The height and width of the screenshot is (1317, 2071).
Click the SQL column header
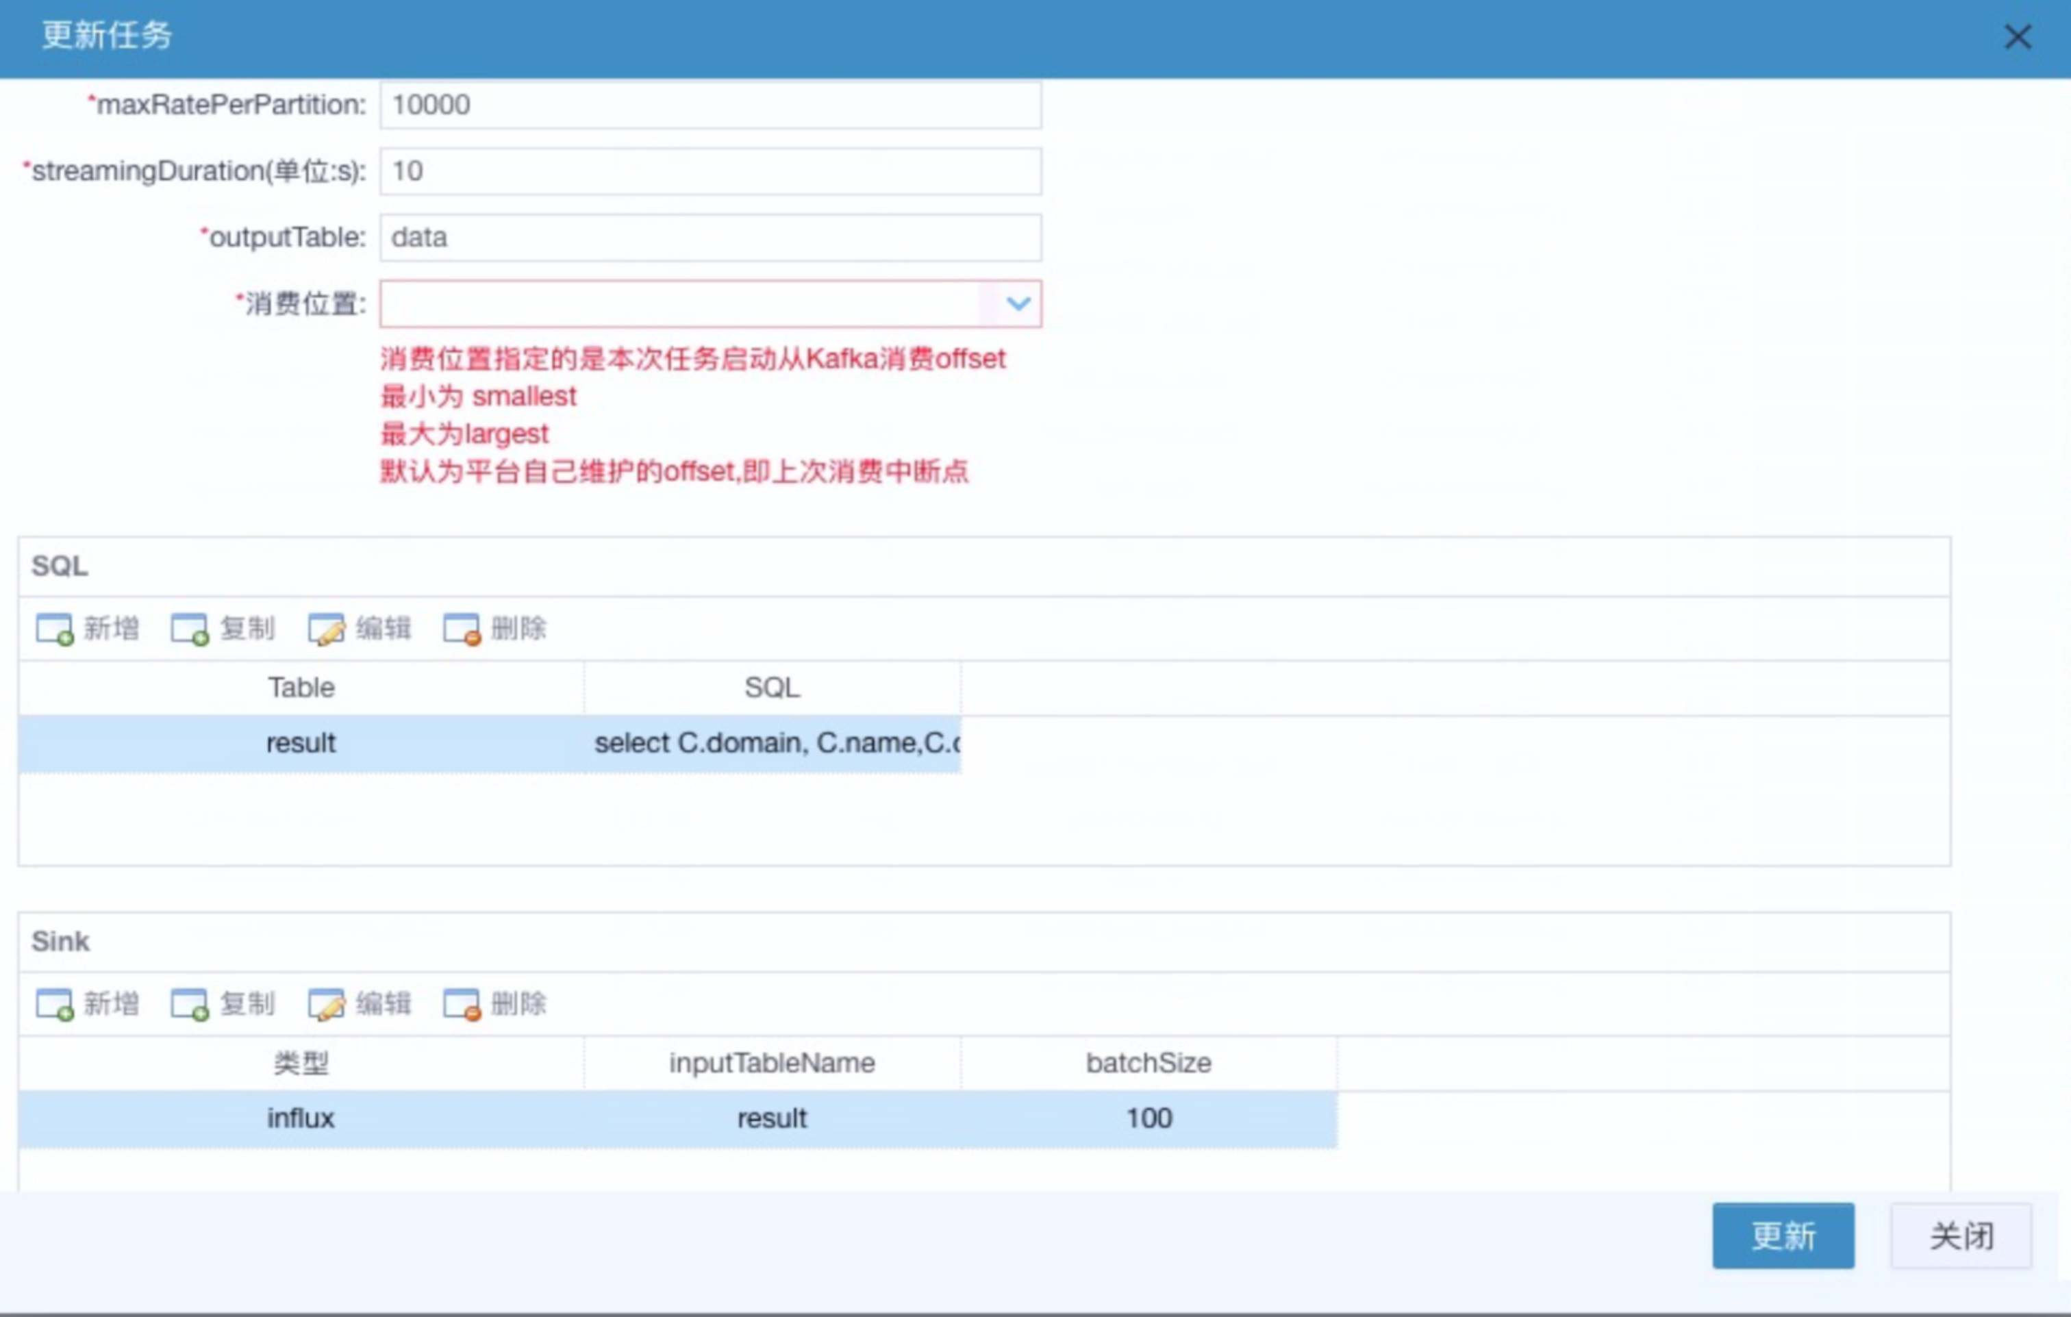click(x=771, y=688)
